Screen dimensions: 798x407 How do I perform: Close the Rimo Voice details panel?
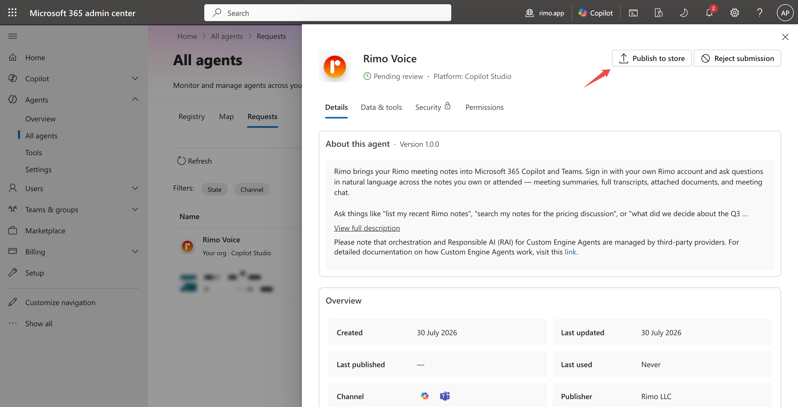tap(785, 37)
